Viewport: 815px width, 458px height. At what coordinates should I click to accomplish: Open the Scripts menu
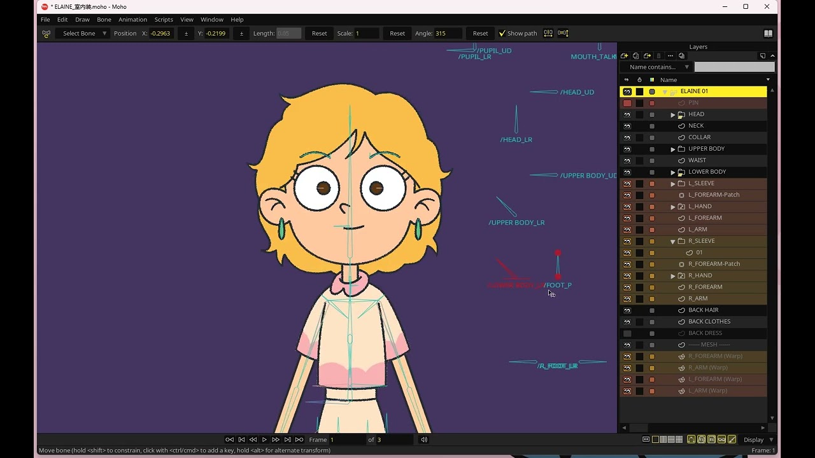[164, 20]
